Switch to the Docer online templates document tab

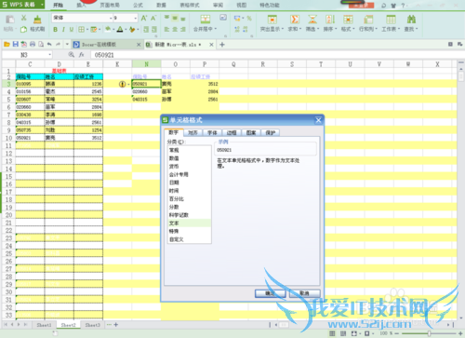[x=107, y=45]
